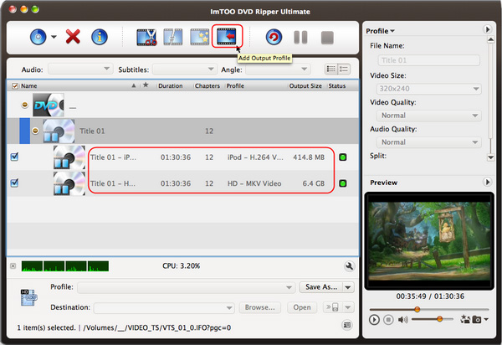Open the Audio Quality dropdown
This screenshot has height=345, width=502.
point(429,142)
